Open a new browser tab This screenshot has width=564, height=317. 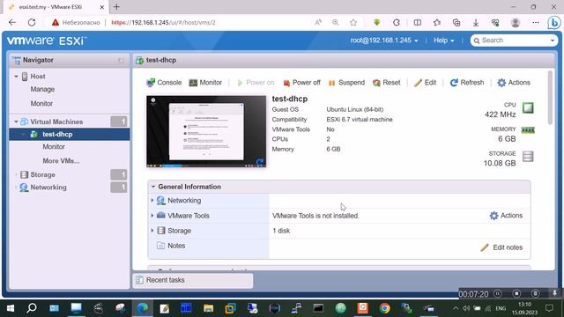116,7
